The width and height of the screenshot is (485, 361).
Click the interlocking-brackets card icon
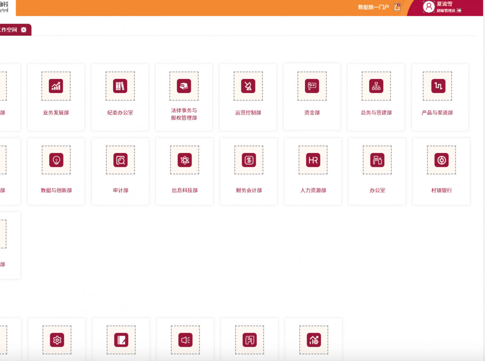click(x=250, y=340)
